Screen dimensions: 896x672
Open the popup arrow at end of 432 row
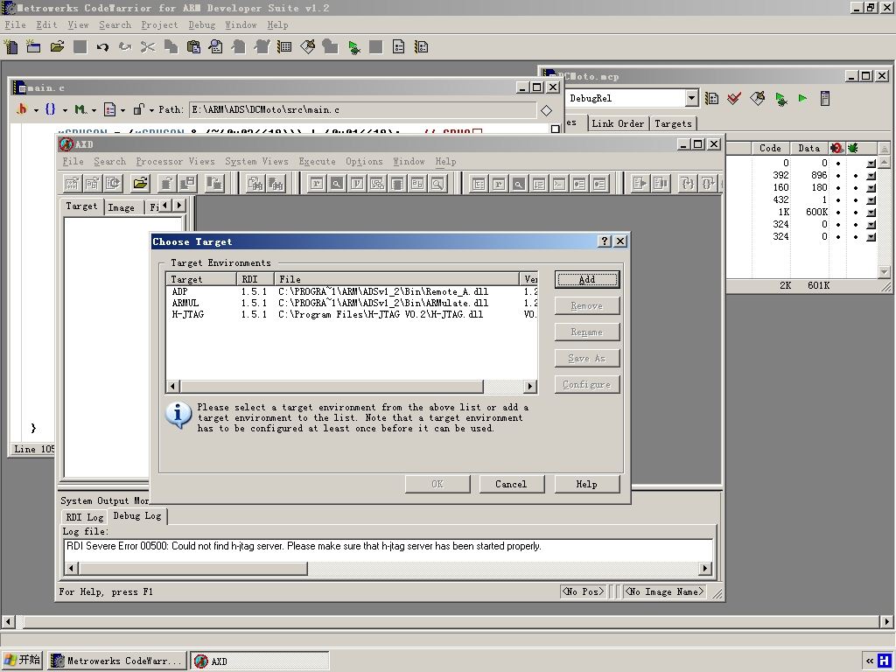pos(871,200)
